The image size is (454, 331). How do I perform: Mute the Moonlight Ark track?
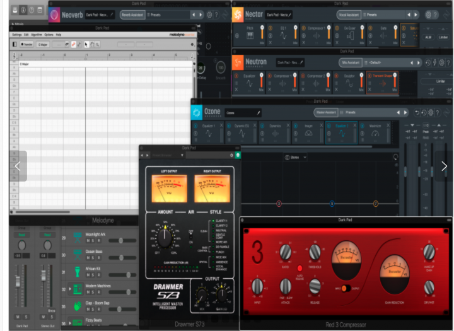click(88, 241)
